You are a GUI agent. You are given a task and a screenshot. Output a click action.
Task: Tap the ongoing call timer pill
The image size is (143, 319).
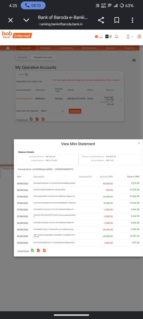[33, 5]
